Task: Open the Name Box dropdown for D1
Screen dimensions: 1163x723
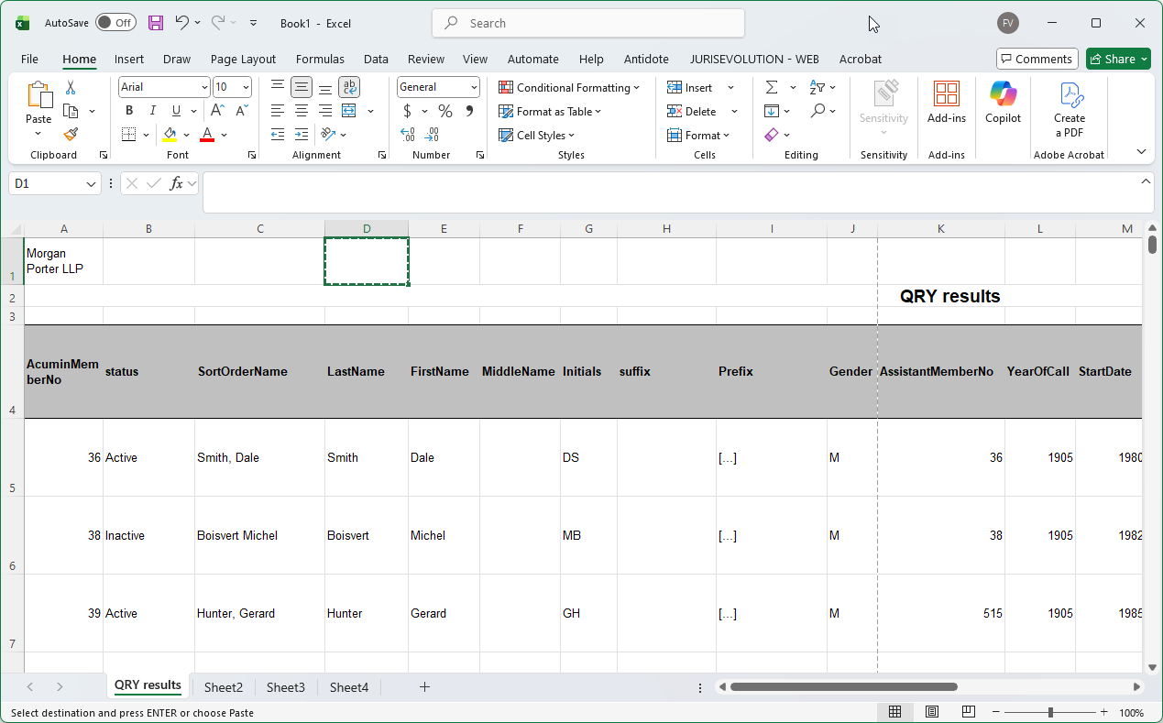Action: click(92, 184)
